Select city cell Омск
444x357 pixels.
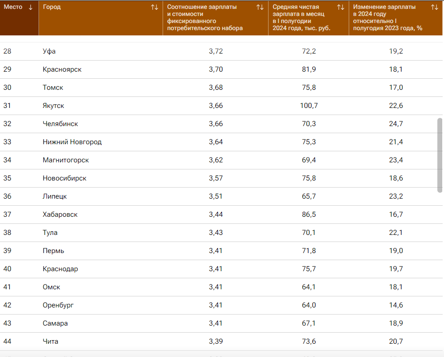tap(51, 287)
